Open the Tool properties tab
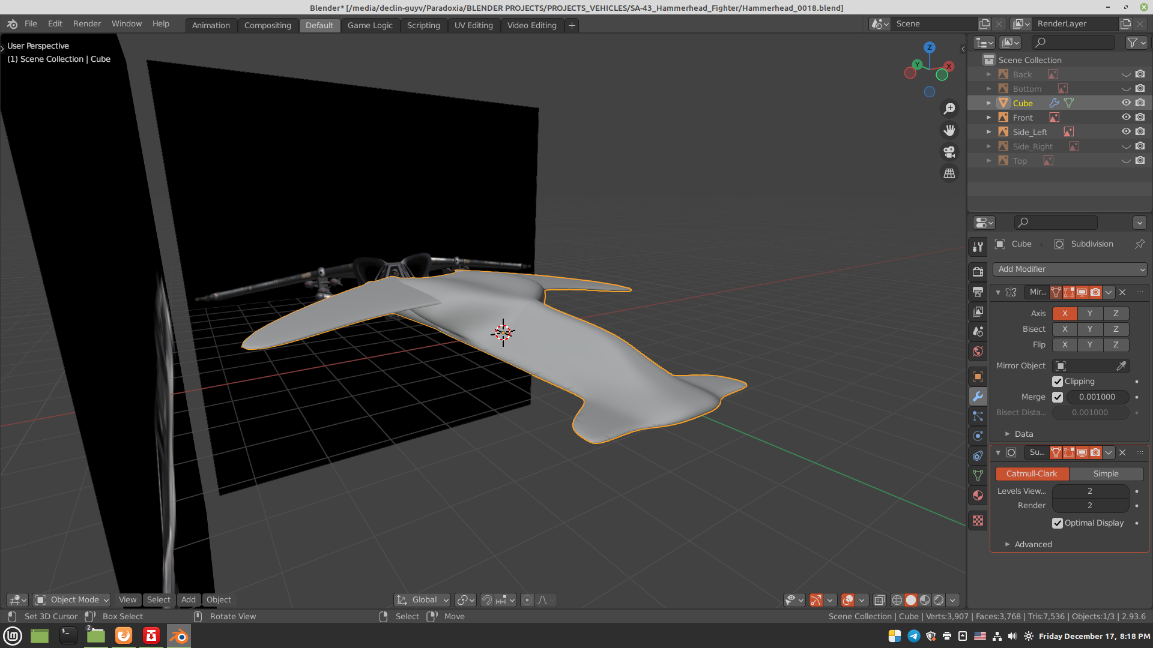 (x=978, y=247)
